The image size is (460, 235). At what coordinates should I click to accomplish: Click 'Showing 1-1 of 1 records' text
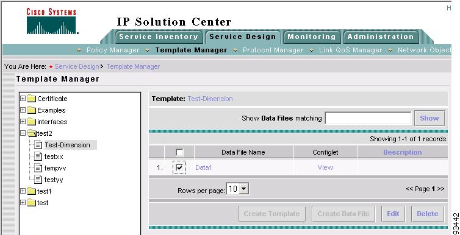pyautogui.click(x=408, y=139)
